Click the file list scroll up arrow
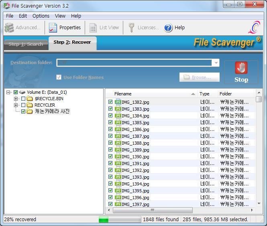 click(259, 93)
